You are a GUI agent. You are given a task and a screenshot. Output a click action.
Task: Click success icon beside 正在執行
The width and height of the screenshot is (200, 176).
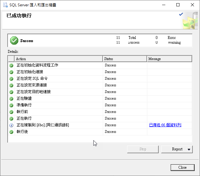coord(11,119)
